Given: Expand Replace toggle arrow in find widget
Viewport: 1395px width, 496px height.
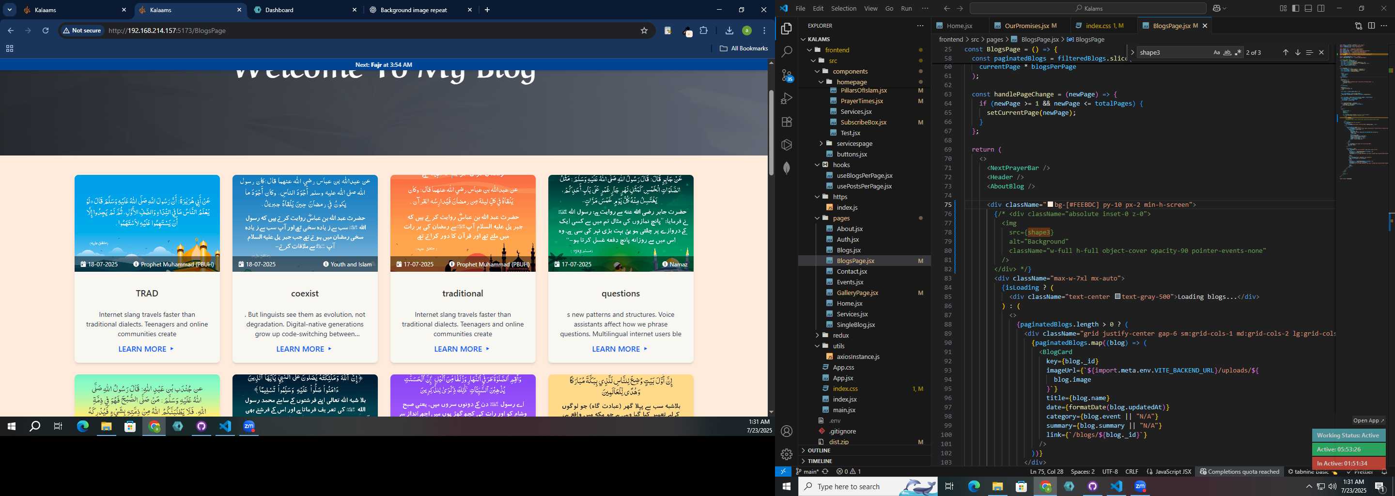Looking at the screenshot, I should [x=1132, y=52].
